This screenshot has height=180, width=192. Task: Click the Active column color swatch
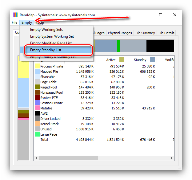click(122, 60)
